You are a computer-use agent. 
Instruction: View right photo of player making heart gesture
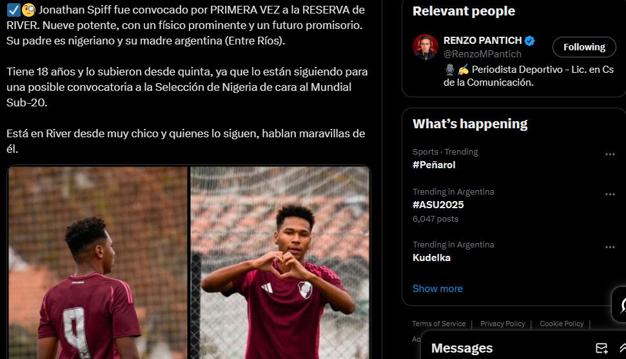[280, 263]
